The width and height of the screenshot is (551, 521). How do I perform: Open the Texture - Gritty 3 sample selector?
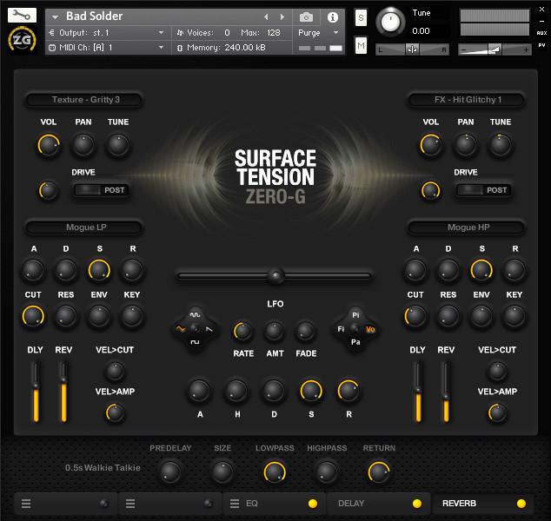click(x=84, y=100)
